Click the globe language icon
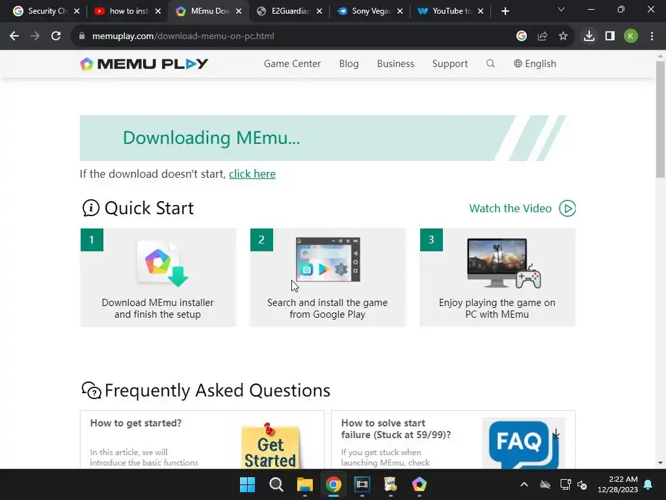The width and height of the screenshot is (666, 500). point(517,64)
